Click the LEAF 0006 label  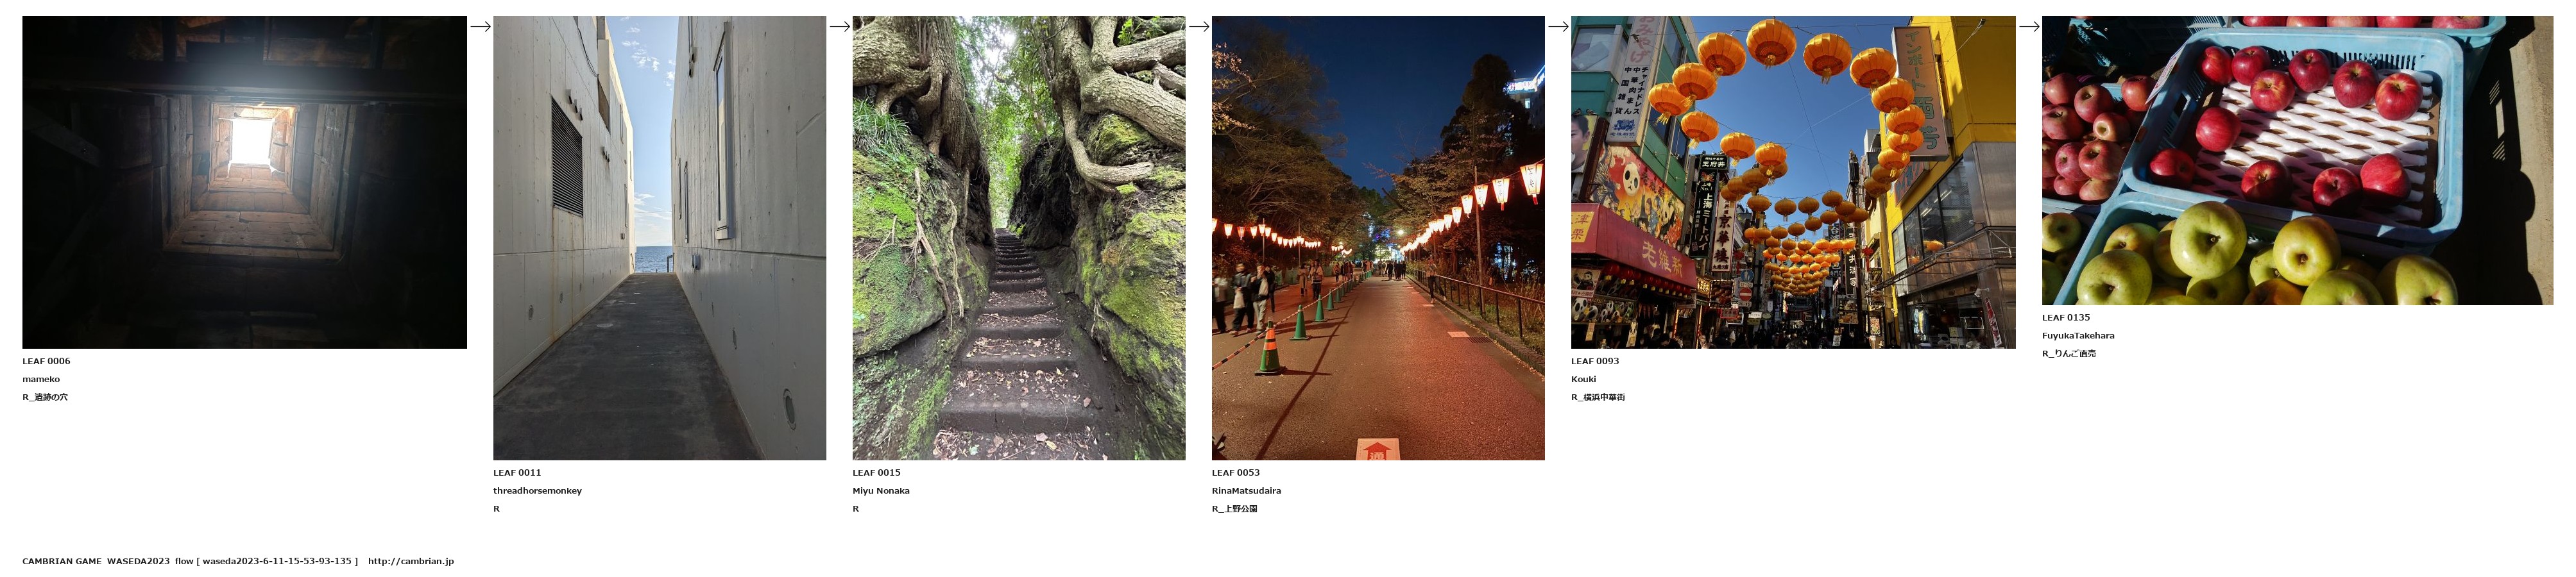[x=46, y=361]
